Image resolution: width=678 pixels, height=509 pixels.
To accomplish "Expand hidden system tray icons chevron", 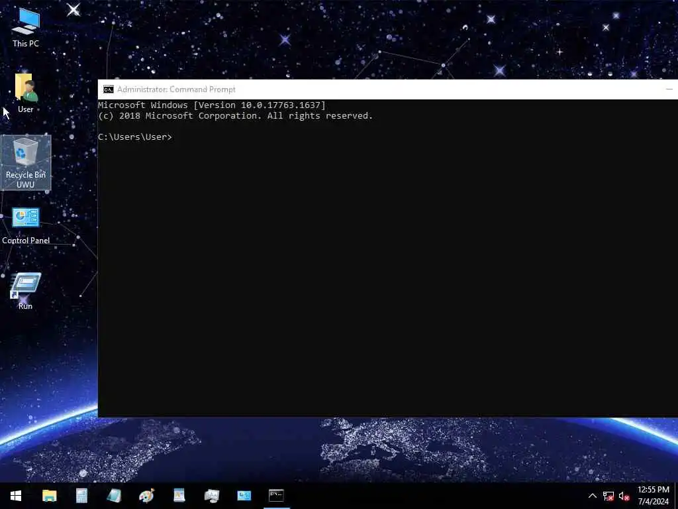I will pyautogui.click(x=593, y=496).
